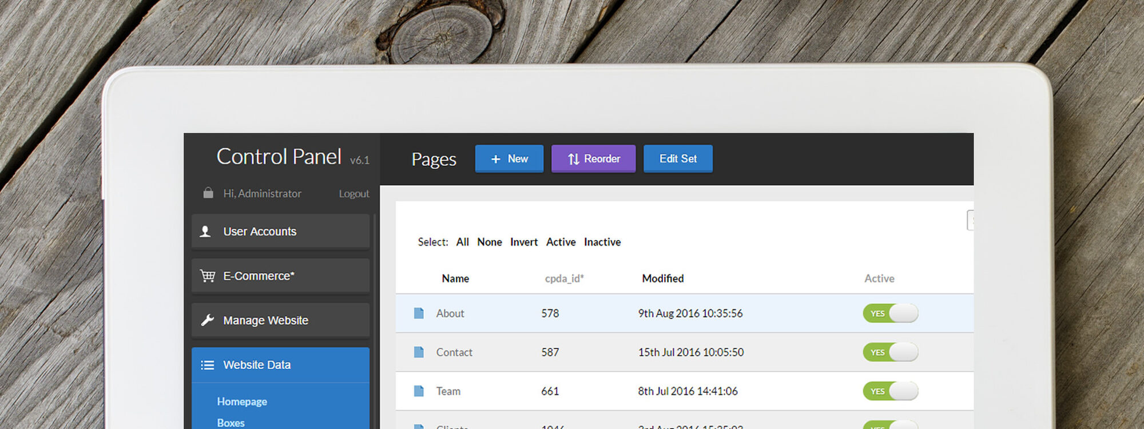Expand the Manage Website sidebar section
Viewport: 1144px width, 429px height.
(x=280, y=320)
